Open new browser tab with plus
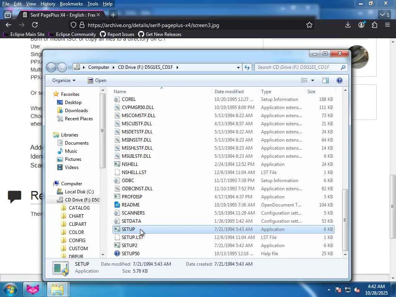Image resolution: width=396 pixels, height=297 pixels. 113,15
